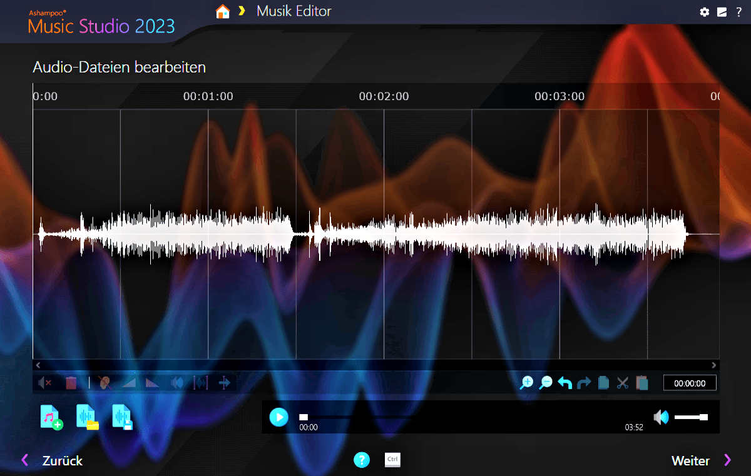Open an audio file from folder

click(87, 417)
